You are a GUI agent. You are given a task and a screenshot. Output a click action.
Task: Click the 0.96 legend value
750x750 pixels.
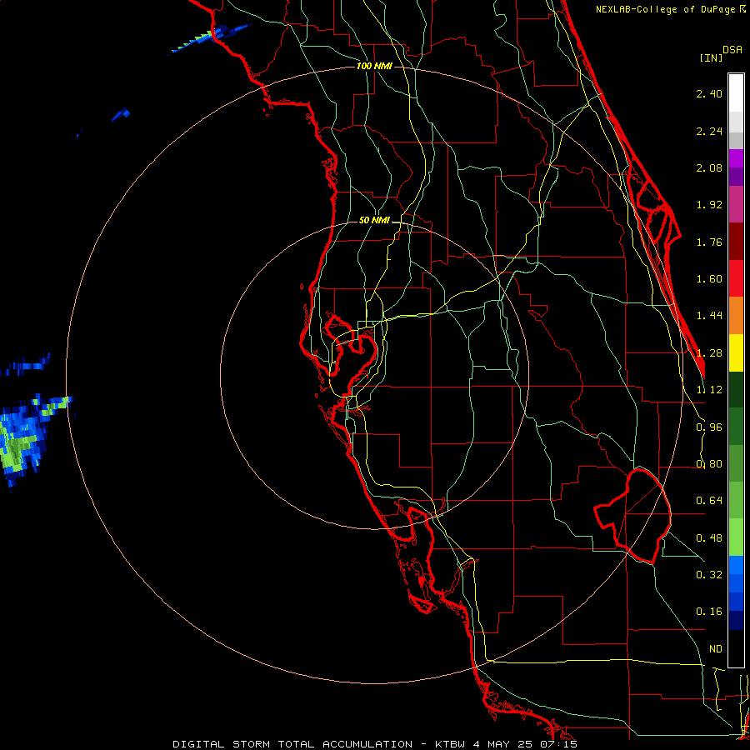pyautogui.click(x=709, y=427)
